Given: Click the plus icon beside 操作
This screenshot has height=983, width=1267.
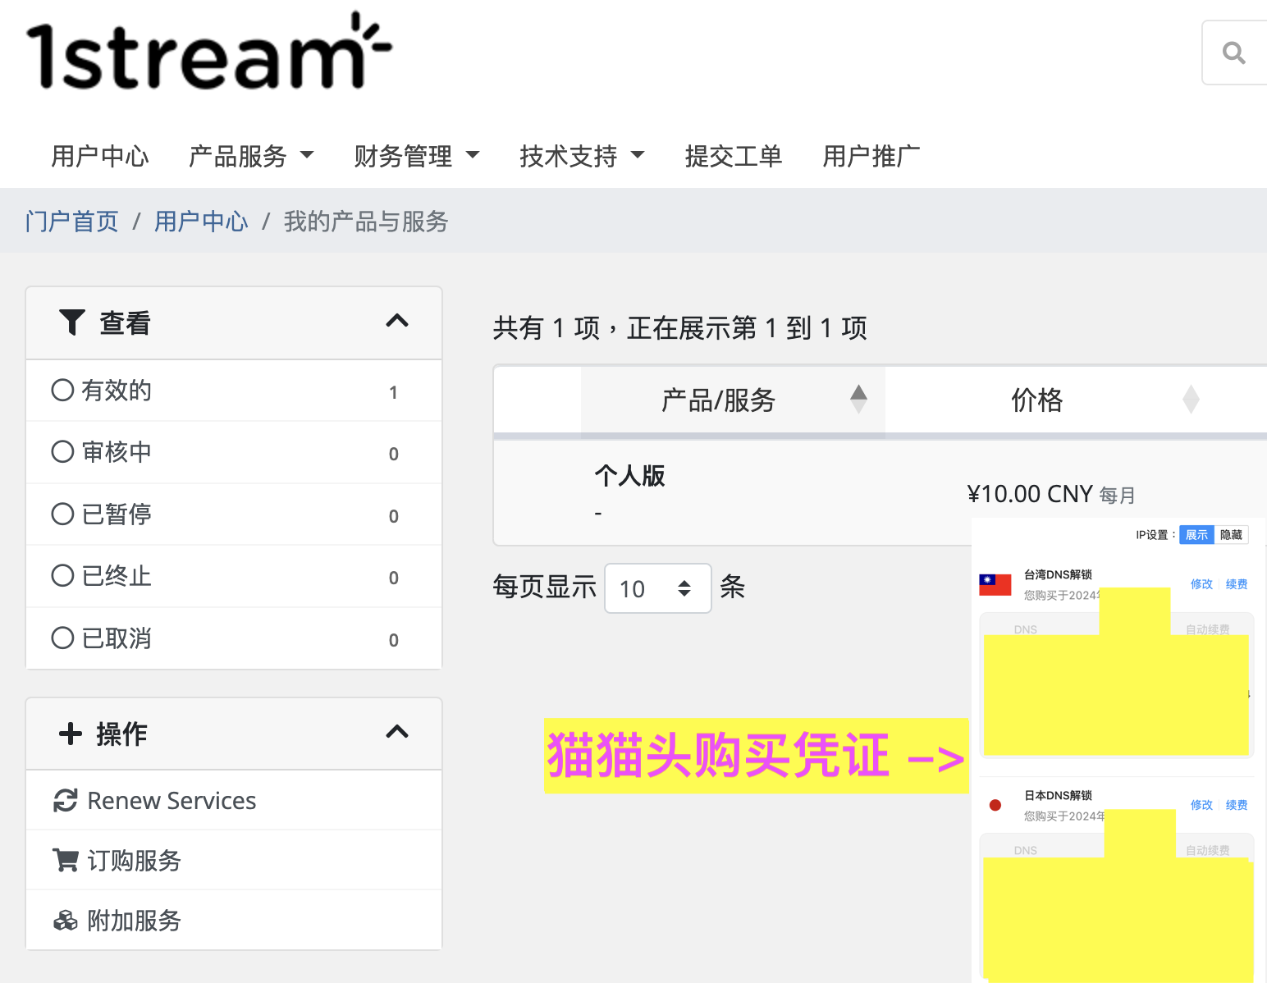Looking at the screenshot, I should (x=71, y=734).
